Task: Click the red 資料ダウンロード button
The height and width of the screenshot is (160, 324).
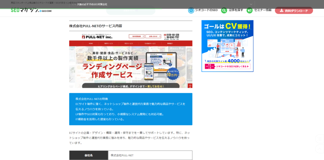Action: (x=294, y=10)
